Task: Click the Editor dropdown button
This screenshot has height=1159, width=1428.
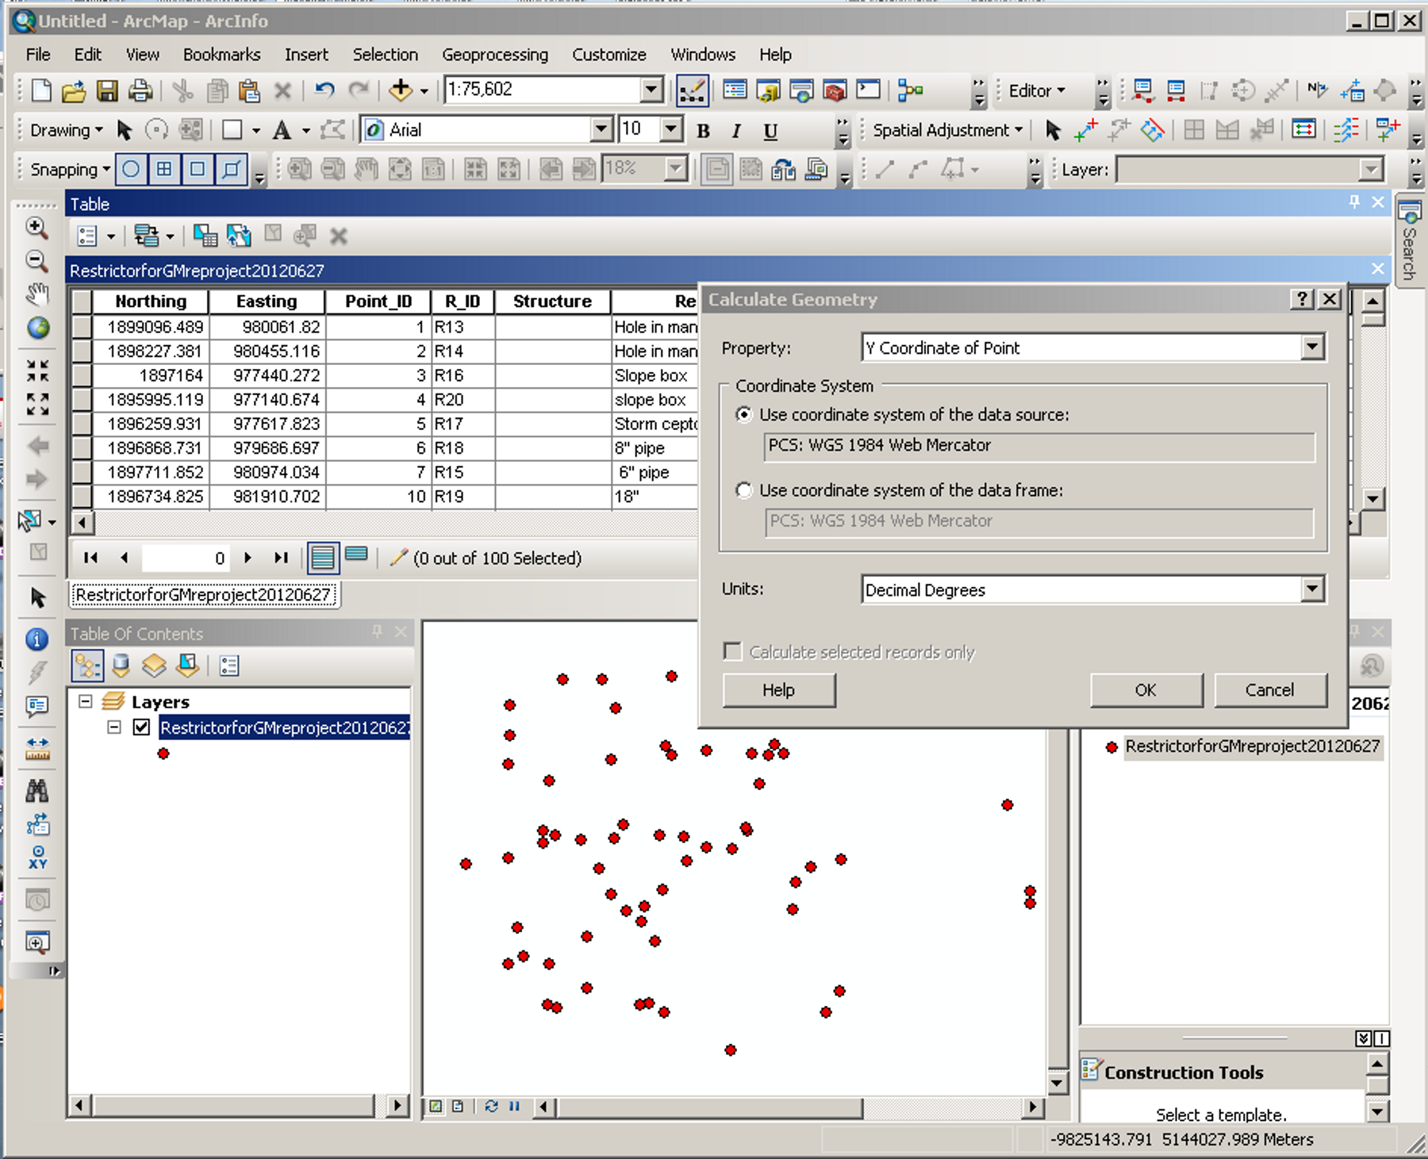Action: [1036, 90]
